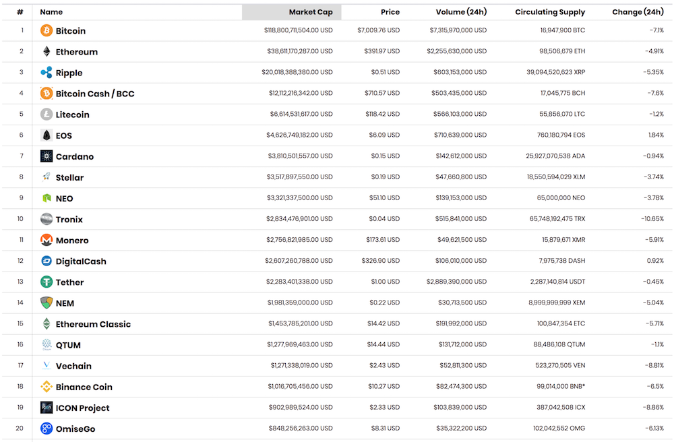674x442 pixels.
Task: Click the Vechain V icon
Action: tap(47, 366)
